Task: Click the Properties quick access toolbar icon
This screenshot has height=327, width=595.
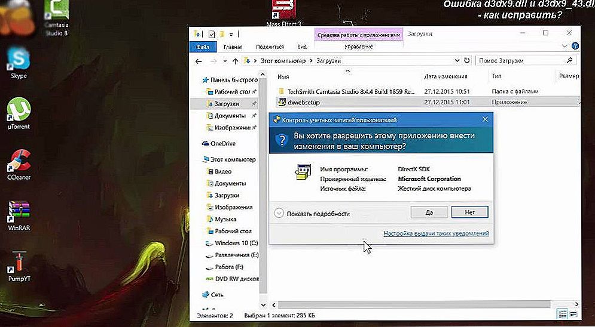Action: click(212, 34)
